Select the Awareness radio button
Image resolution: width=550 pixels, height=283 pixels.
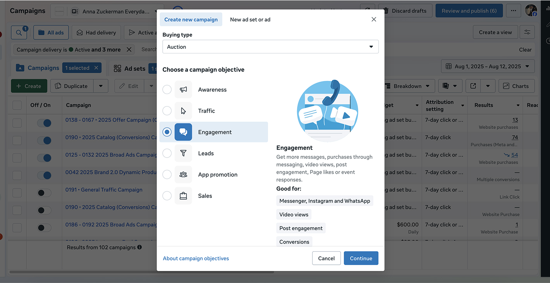pyautogui.click(x=167, y=89)
